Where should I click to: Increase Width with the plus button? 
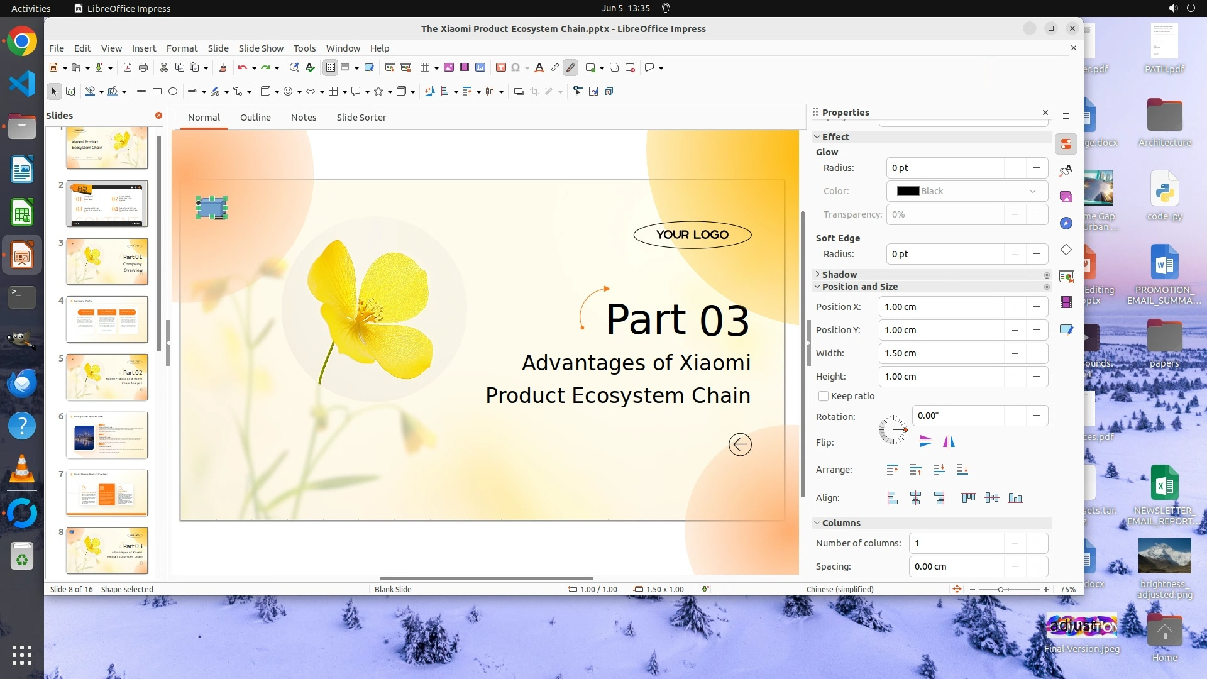click(1037, 353)
